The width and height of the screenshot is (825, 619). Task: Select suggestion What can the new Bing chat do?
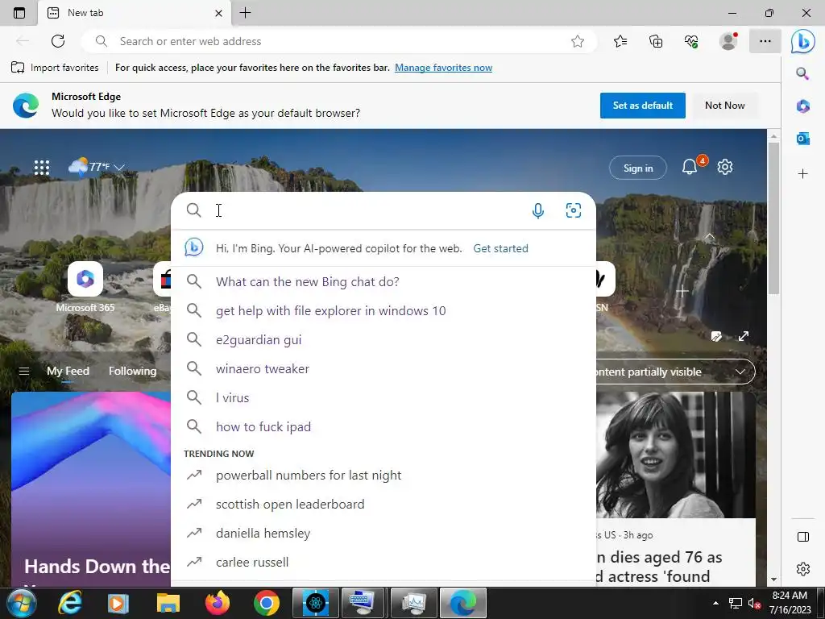coord(383,281)
